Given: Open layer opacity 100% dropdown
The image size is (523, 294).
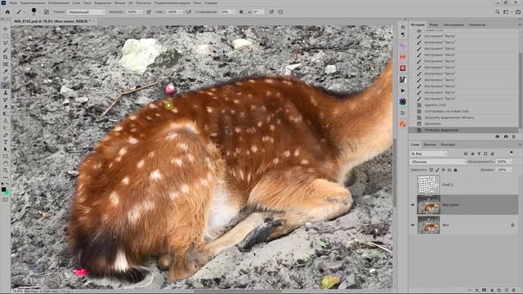Looking at the screenshot, I should [510, 162].
